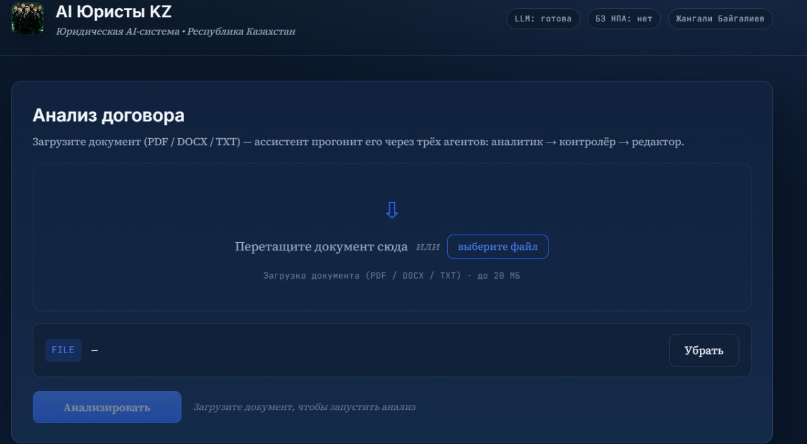Viewport: 807px width, 444px height.
Task: Click the FILE badge in the file row
Action: (63, 350)
